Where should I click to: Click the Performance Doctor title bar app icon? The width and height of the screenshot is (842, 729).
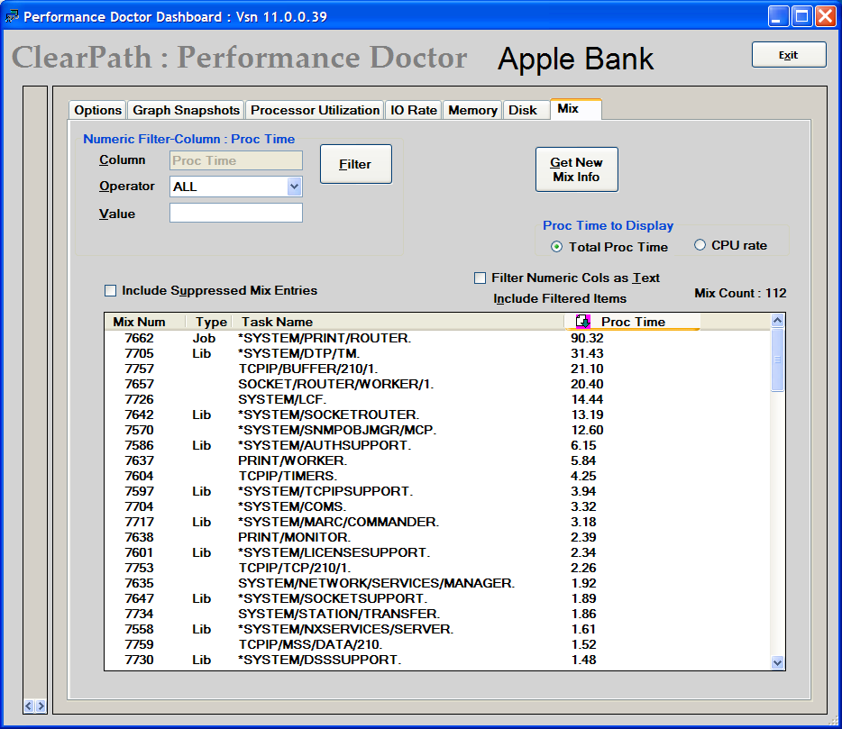12,16
